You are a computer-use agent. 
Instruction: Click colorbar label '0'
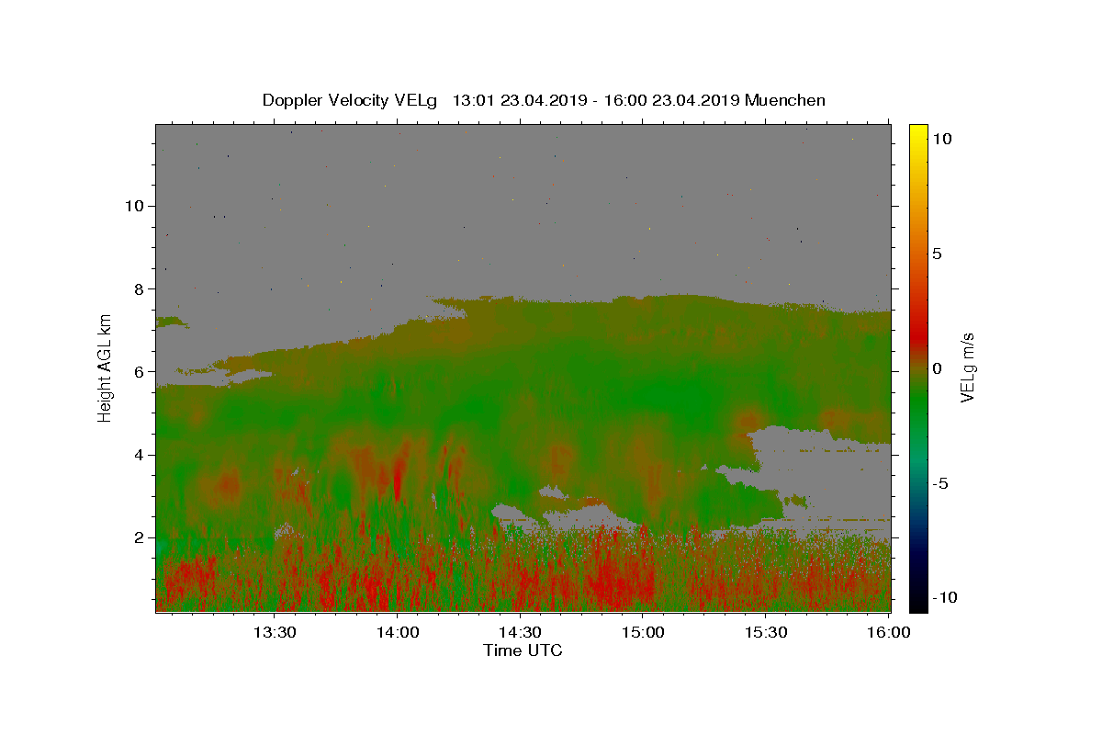tap(937, 368)
